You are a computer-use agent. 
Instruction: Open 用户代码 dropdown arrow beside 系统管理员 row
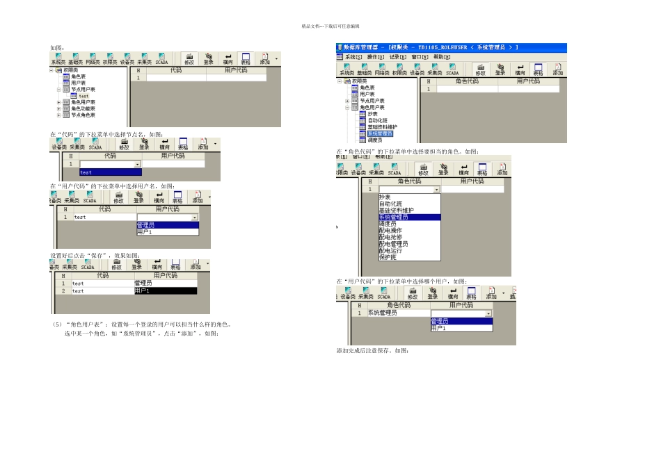tap(488, 313)
